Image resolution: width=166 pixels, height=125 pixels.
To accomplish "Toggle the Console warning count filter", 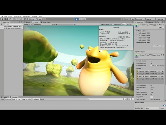I will click(x=128, y=99).
